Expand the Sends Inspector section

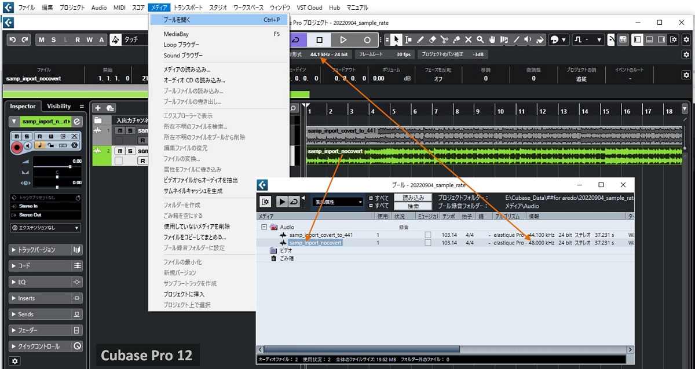coord(46,315)
